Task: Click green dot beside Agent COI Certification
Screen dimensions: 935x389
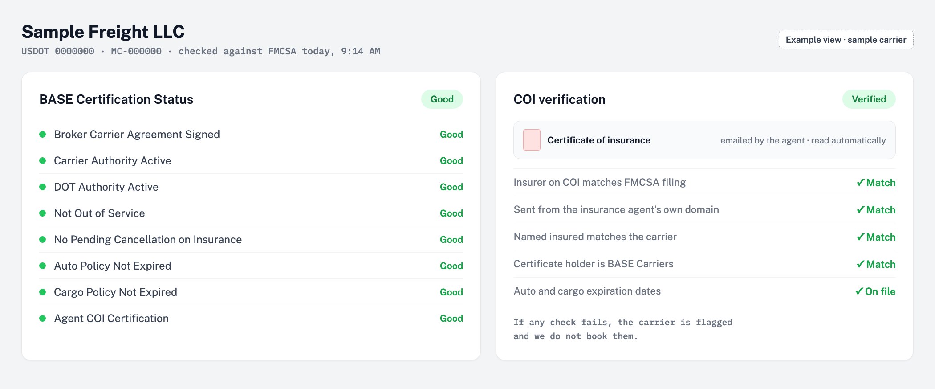Action: 43,318
